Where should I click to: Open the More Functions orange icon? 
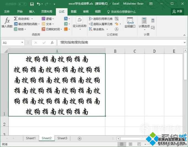coord(66,29)
